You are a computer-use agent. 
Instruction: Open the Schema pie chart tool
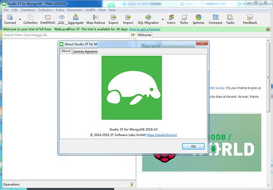point(199,19)
